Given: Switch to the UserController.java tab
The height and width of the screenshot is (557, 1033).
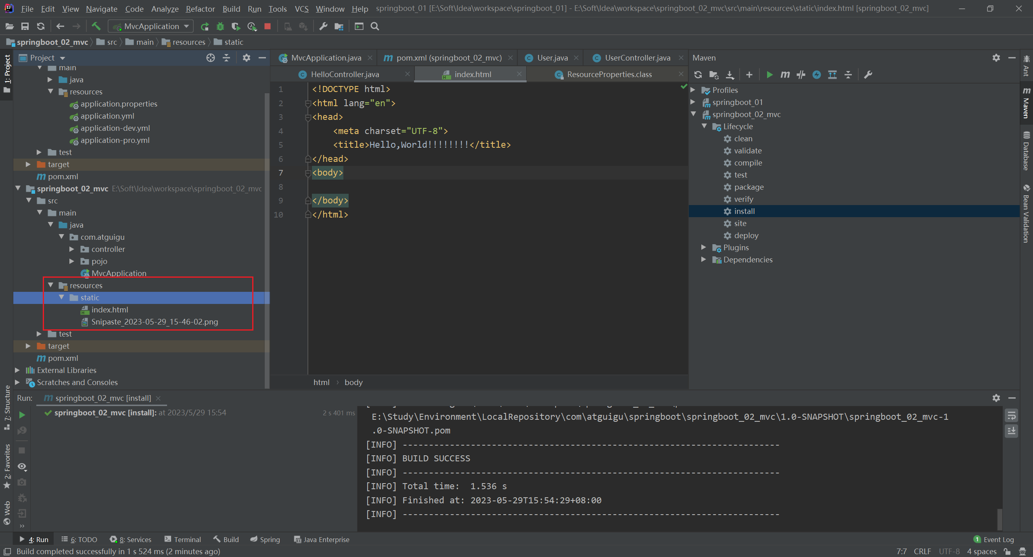Looking at the screenshot, I should point(637,58).
